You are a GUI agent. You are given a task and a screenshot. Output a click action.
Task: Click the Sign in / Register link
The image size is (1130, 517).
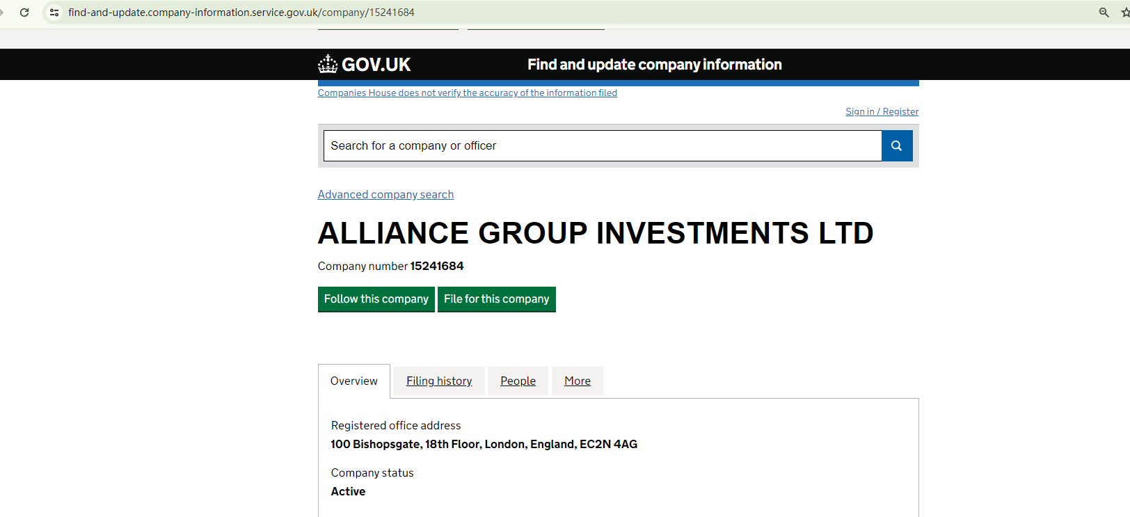[x=882, y=112]
